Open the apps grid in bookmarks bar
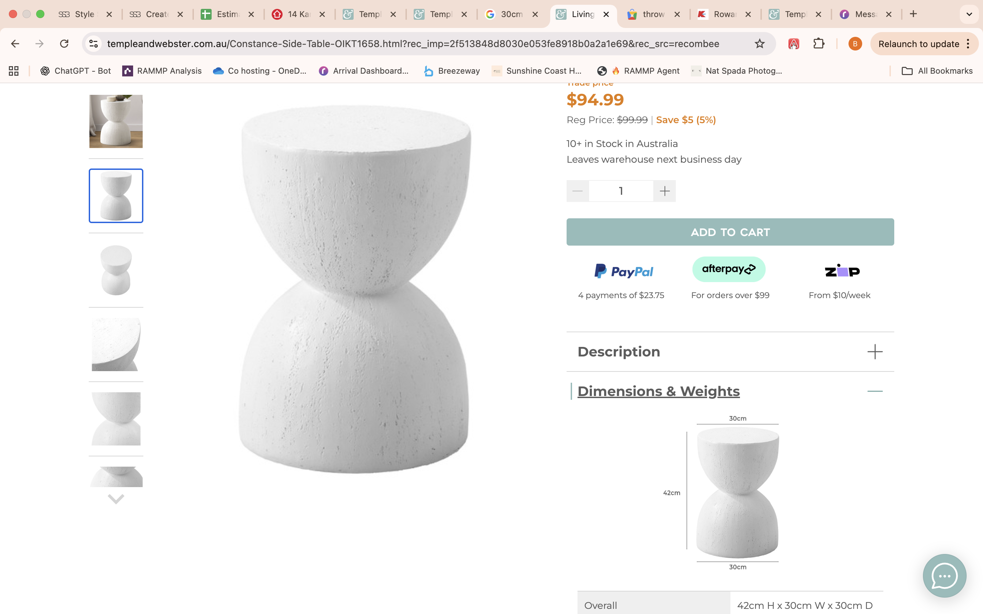Viewport: 983px width, 614px height. 14,71
